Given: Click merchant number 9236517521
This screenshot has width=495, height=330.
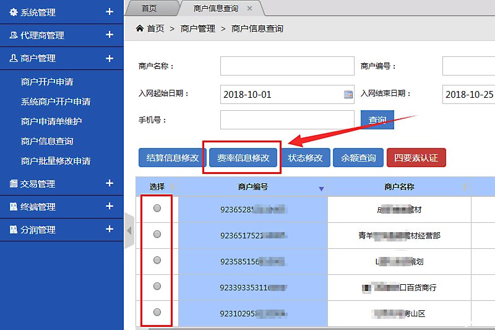Looking at the screenshot, I should coord(254,235).
